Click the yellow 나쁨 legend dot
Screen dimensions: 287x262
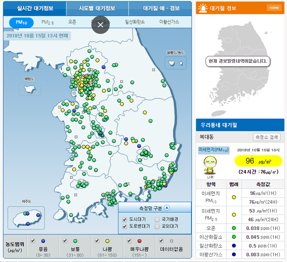tap(107, 241)
